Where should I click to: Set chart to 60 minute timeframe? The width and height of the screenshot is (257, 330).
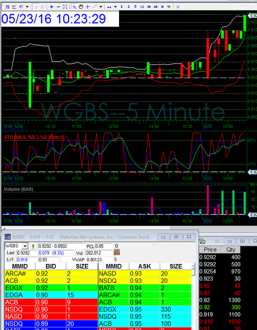tap(155, 7)
